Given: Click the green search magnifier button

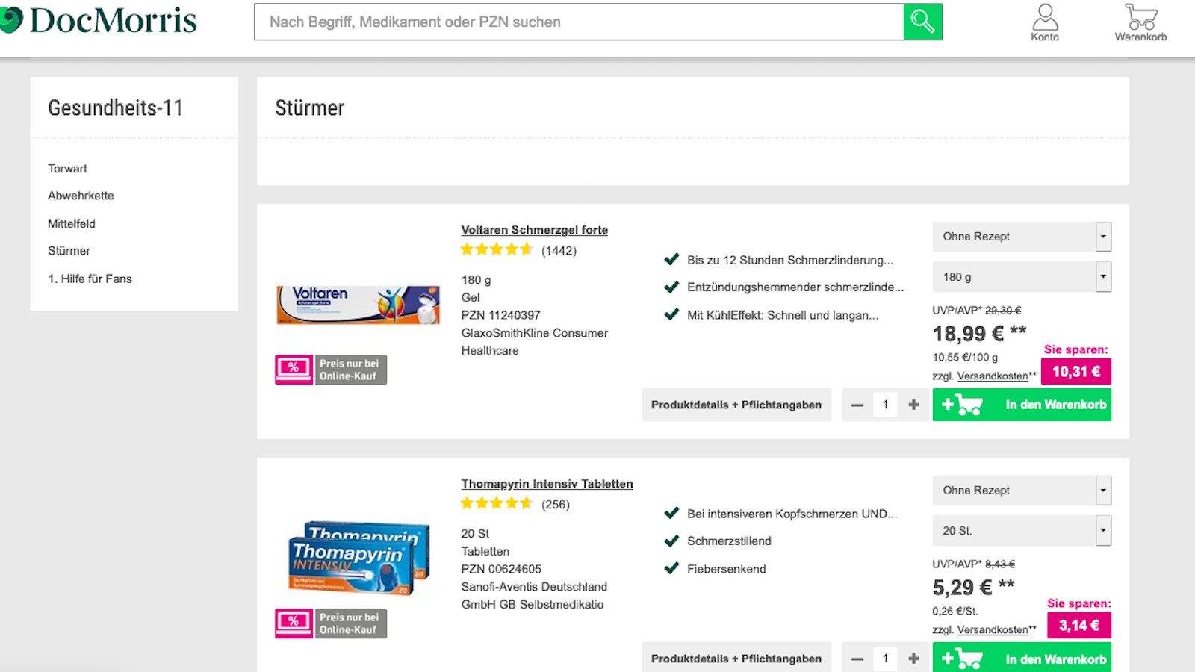Looking at the screenshot, I should (922, 22).
